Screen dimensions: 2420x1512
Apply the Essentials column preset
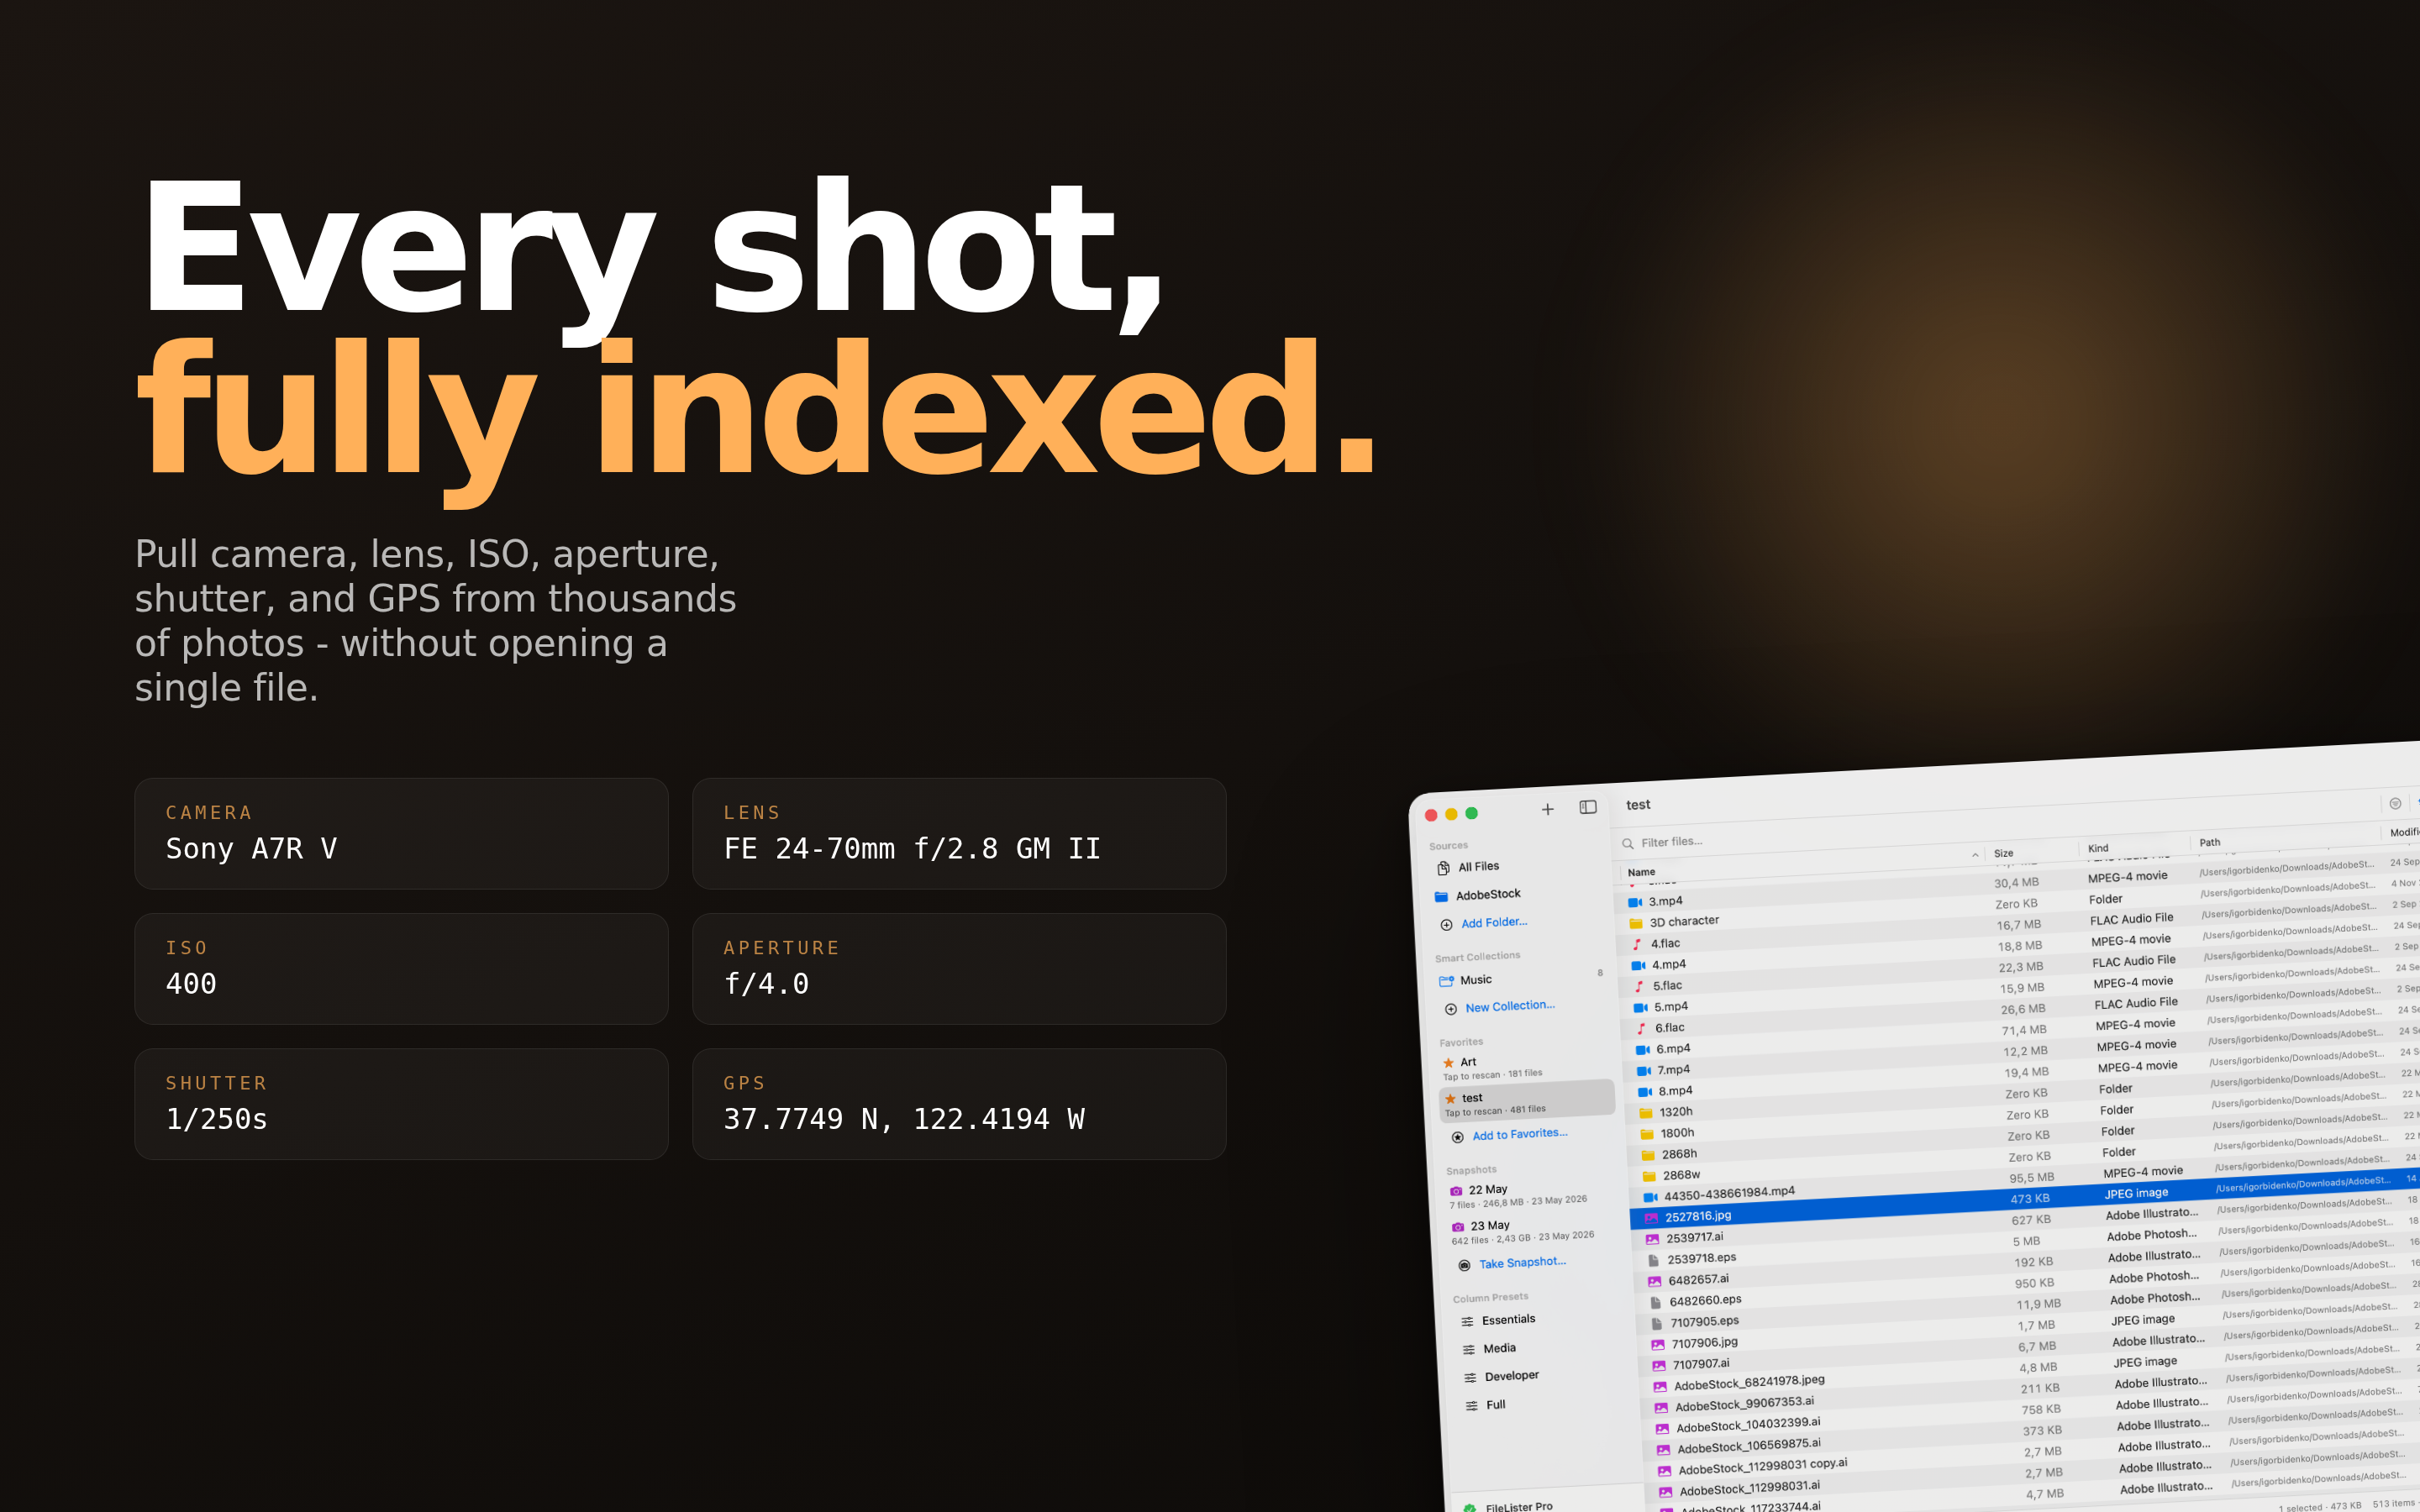[x=1498, y=1320]
